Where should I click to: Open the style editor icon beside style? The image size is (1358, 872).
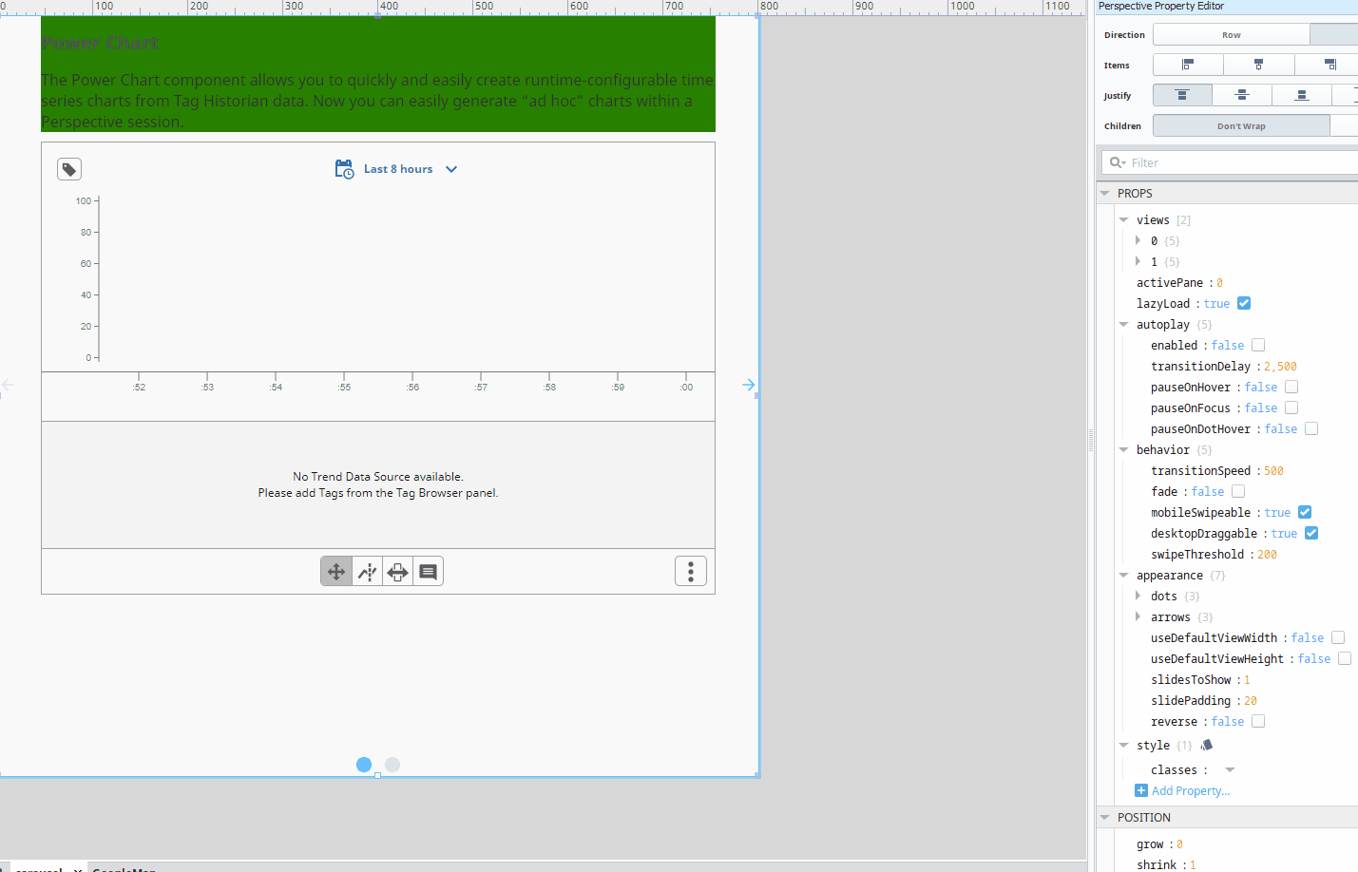(1207, 746)
